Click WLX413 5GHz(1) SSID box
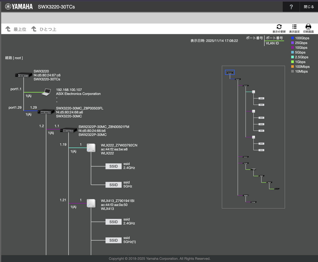Screen dimensions: 318x262 pos(113,240)
